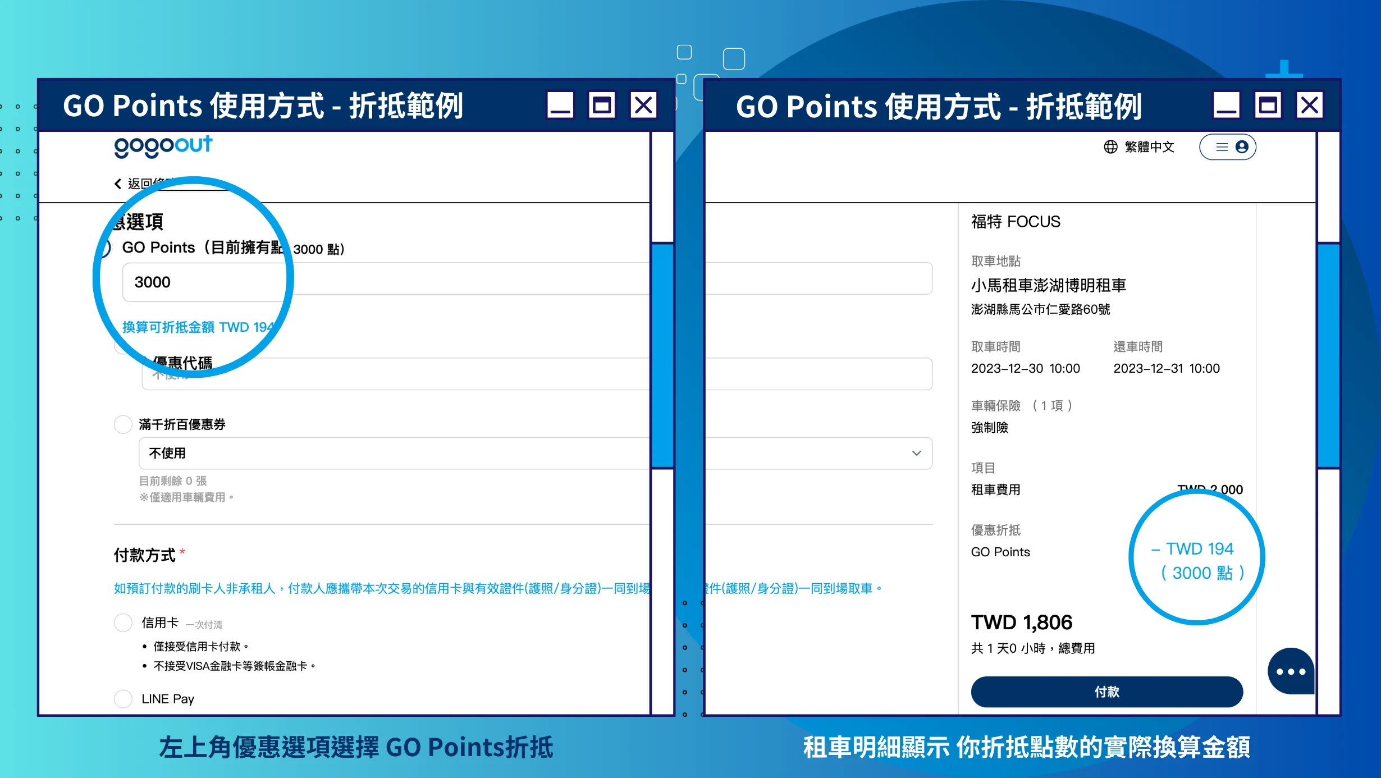Viewport: 1381px width, 778px height.
Task: Open the user account menu button
Action: [1228, 147]
